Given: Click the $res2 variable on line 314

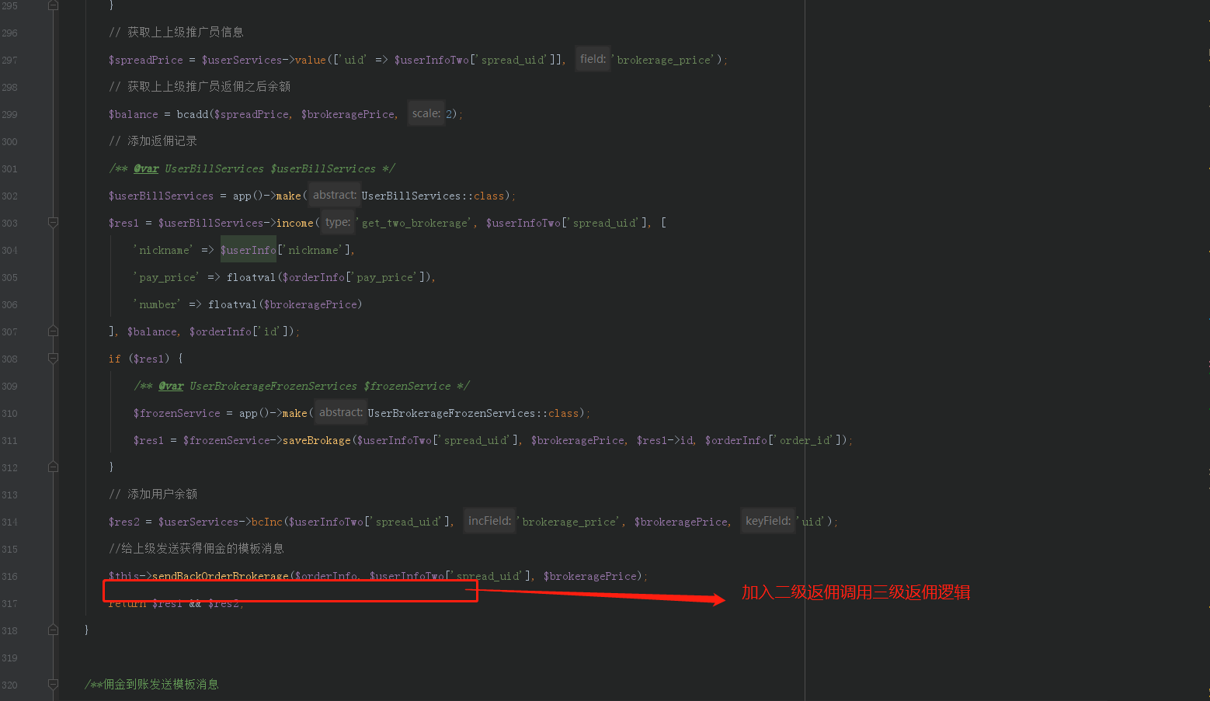Looking at the screenshot, I should (x=124, y=522).
